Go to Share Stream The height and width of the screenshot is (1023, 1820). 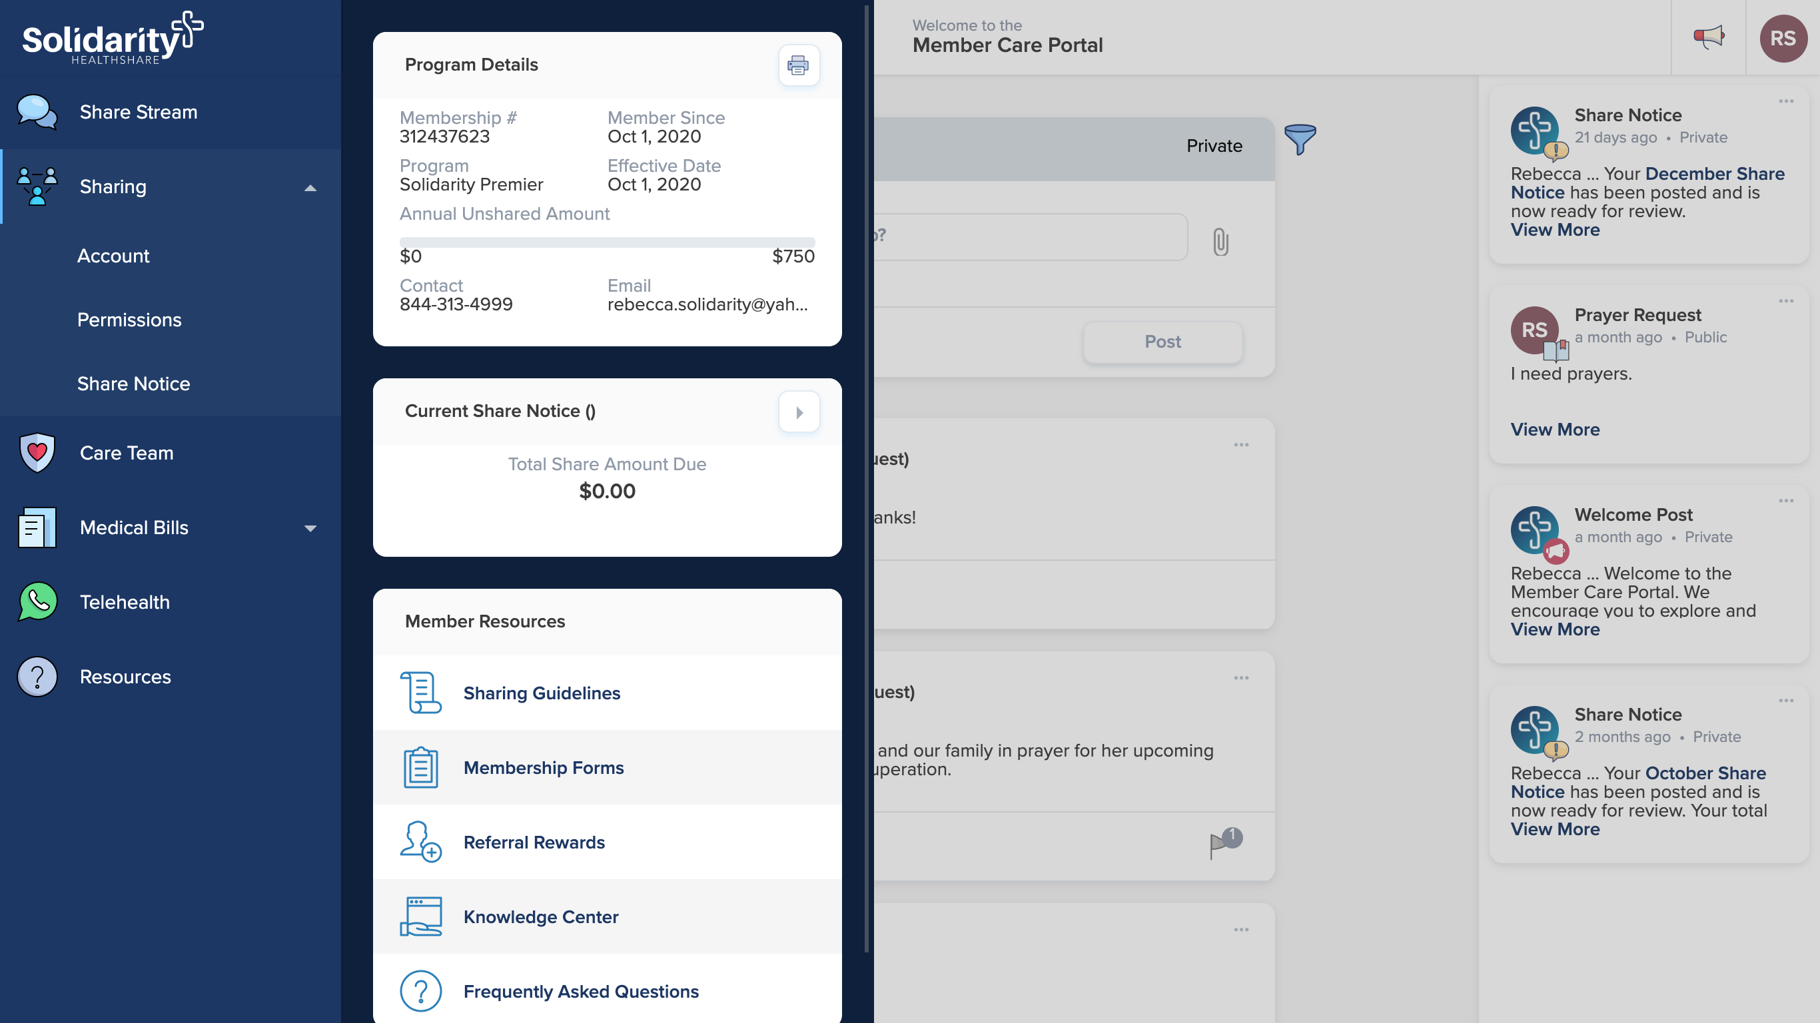pos(139,112)
